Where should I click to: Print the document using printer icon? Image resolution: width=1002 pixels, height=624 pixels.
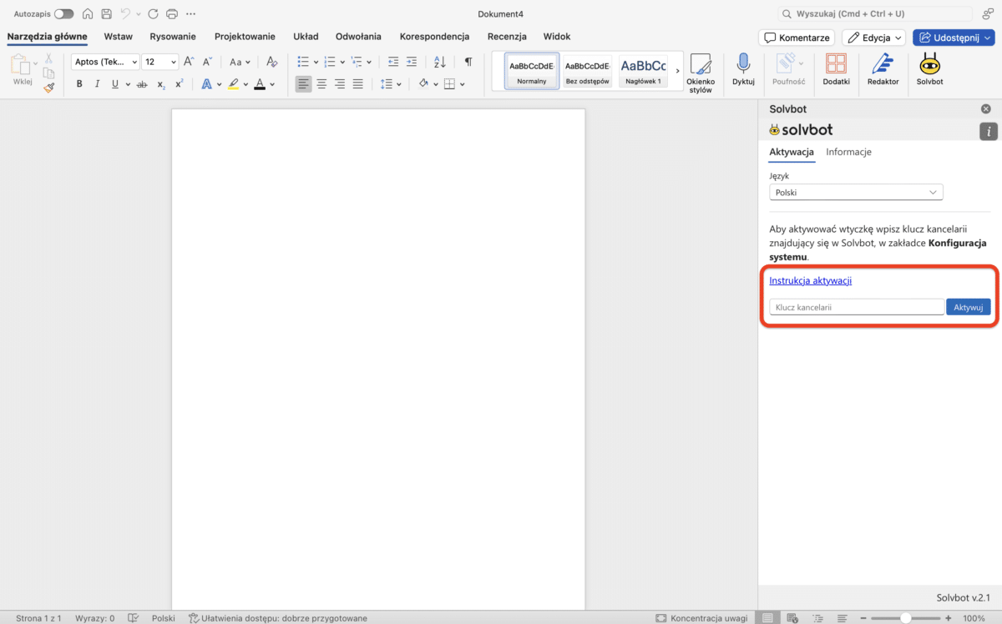172,14
